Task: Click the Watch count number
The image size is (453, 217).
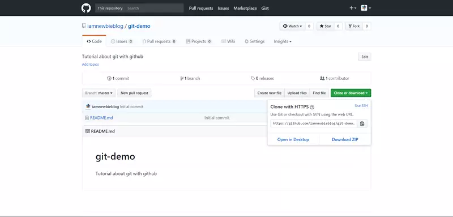Action: 309,26
